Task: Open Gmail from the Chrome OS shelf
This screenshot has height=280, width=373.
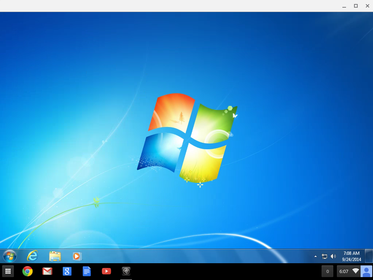Action: (47, 271)
